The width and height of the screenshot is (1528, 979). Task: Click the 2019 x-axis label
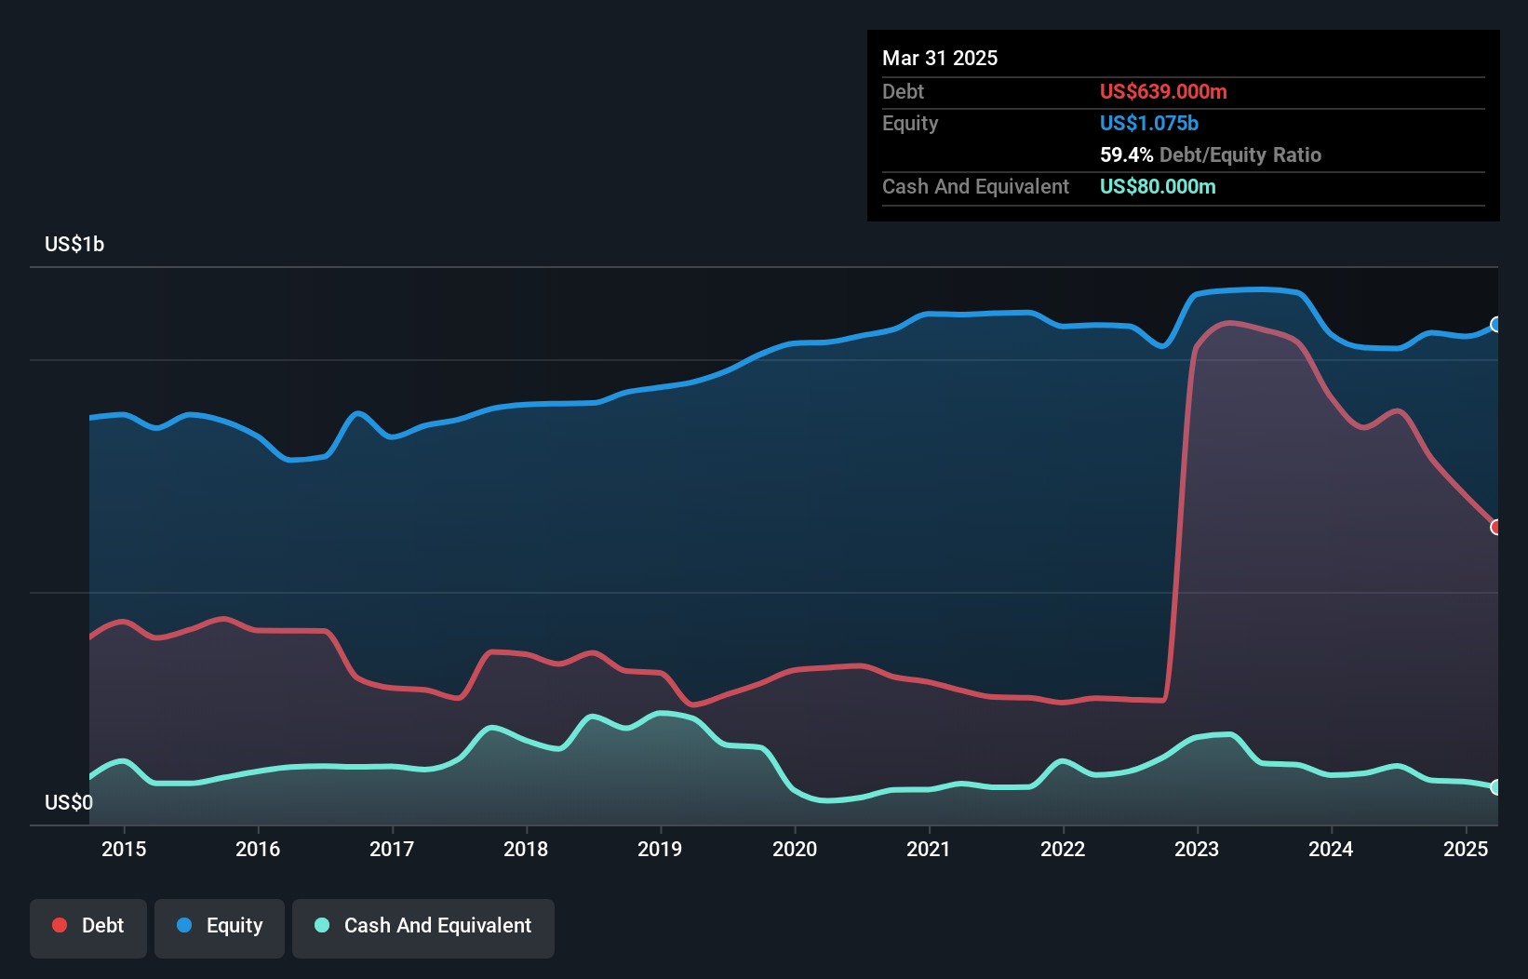(660, 849)
